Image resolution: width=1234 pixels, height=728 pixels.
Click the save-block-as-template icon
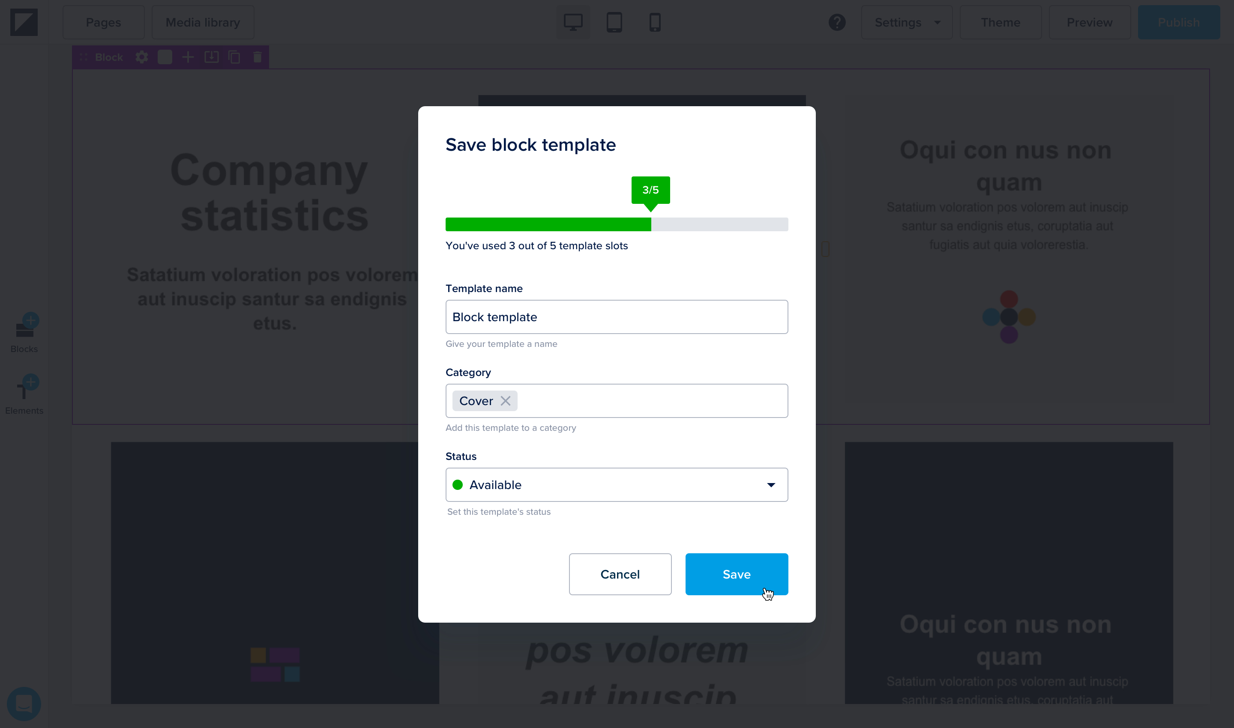click(211, 57)
